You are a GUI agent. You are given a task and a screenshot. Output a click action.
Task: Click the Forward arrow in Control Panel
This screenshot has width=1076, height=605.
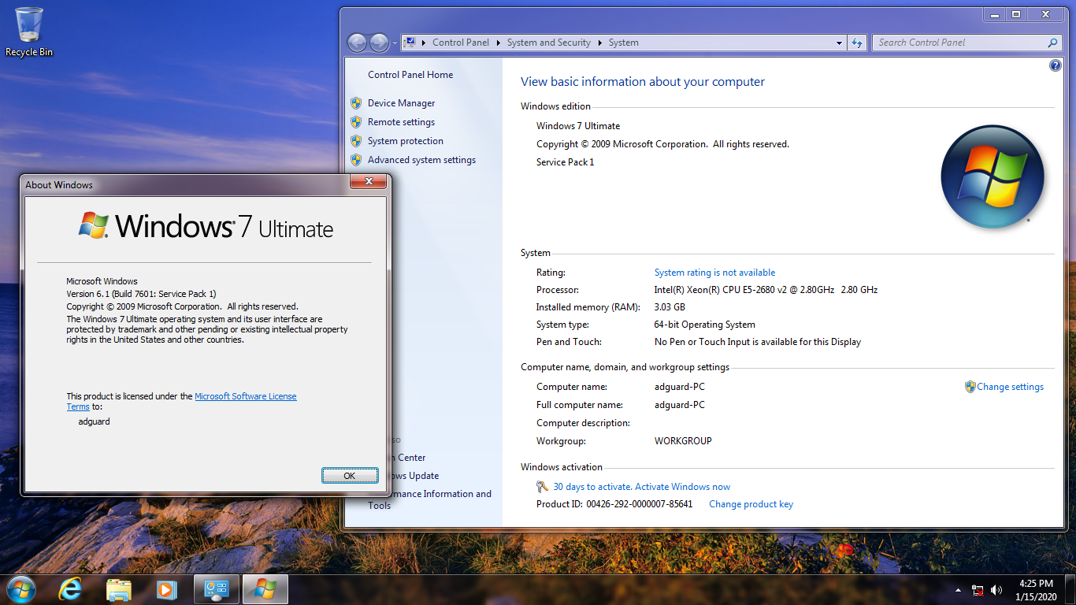point(380,43)
